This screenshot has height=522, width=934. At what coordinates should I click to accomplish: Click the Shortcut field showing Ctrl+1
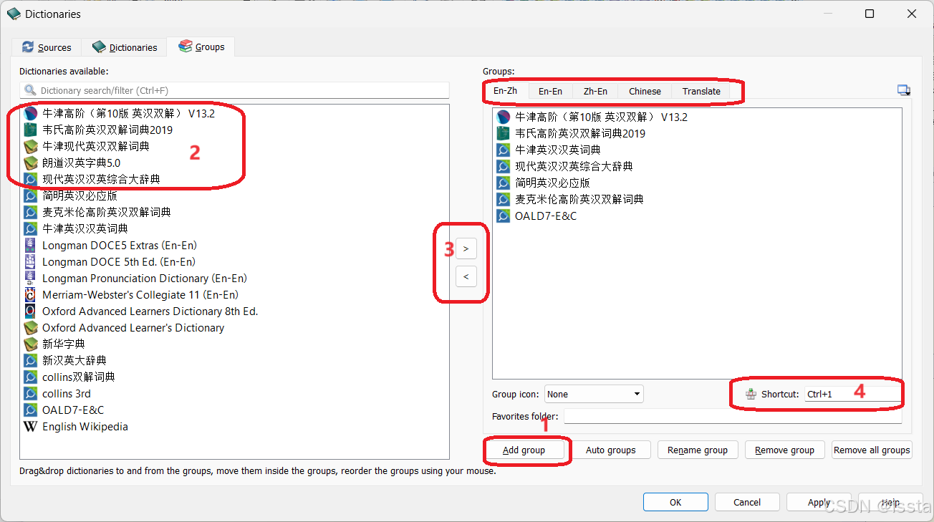(x=852, y=394)
